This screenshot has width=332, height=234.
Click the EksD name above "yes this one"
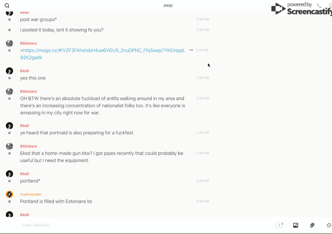click(24, 71)
